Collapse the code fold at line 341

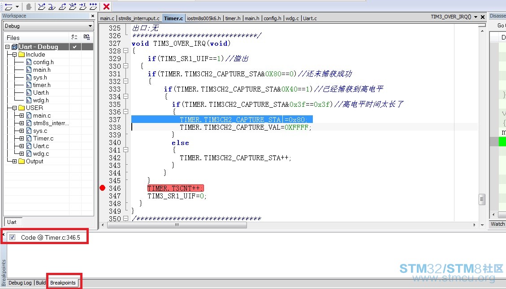tap(126, 150)
